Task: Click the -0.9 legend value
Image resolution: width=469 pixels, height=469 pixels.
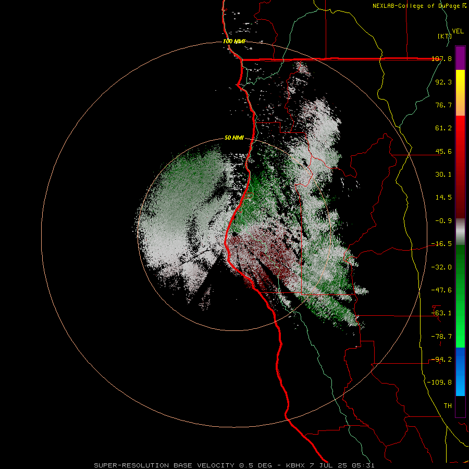Action: pyautogui.click(x=443, y=221)
